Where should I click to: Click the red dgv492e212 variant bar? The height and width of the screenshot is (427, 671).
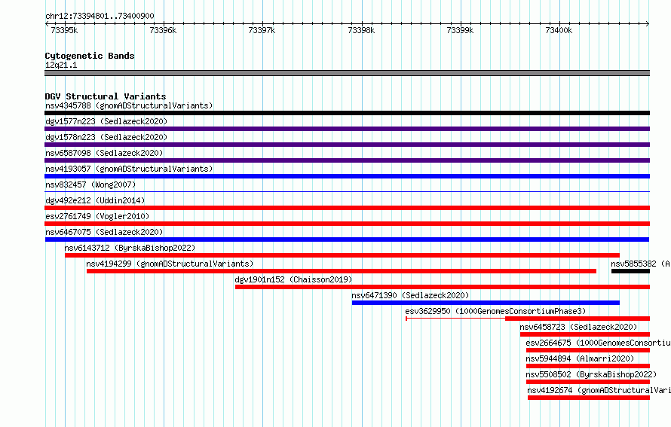[x=347, y=208]
